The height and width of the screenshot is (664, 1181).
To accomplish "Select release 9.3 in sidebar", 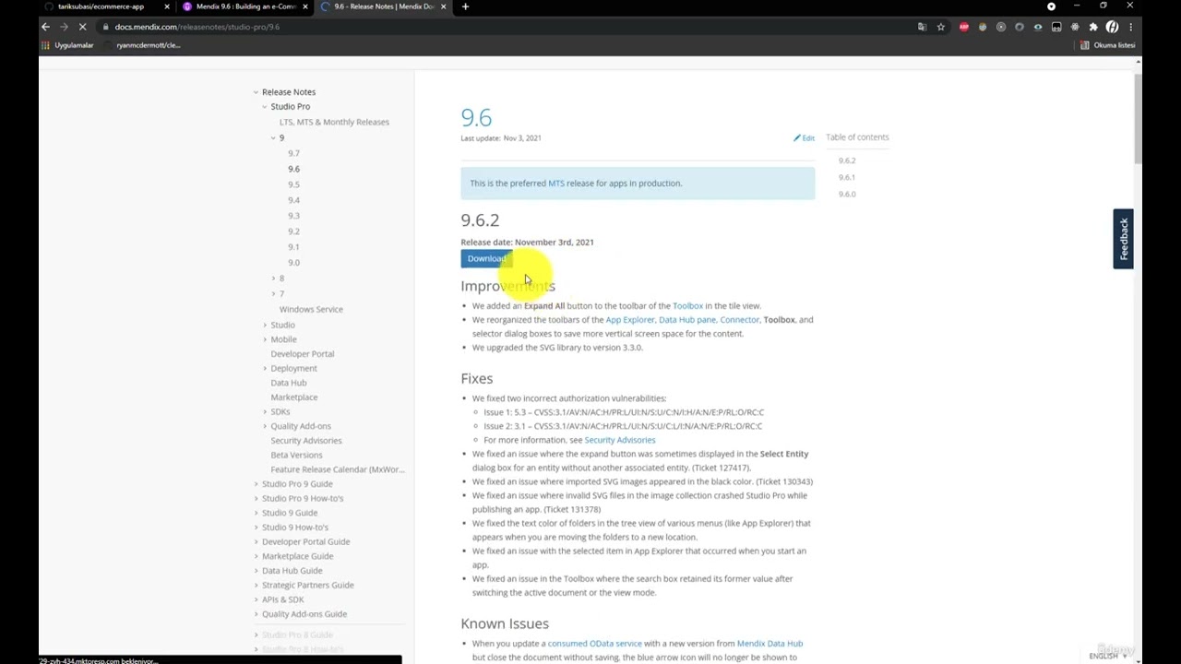I will point(293,216).
